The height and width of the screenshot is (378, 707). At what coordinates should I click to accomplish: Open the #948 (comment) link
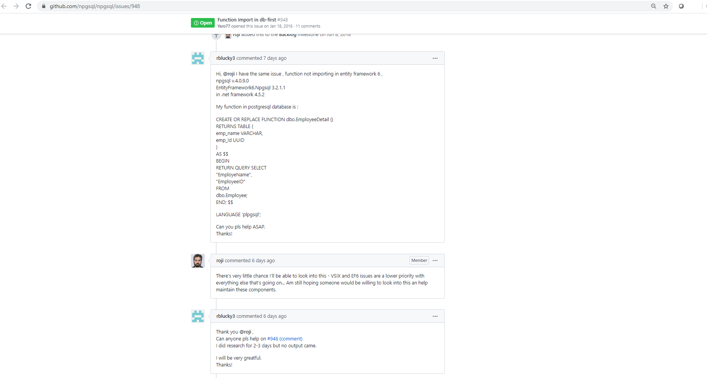[x=284, y=339]
